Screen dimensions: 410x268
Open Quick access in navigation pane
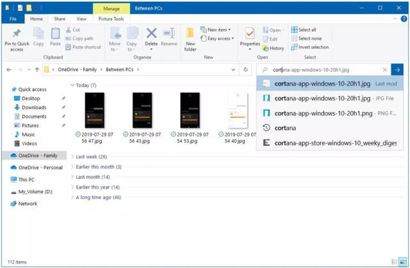tap(29, 90)
